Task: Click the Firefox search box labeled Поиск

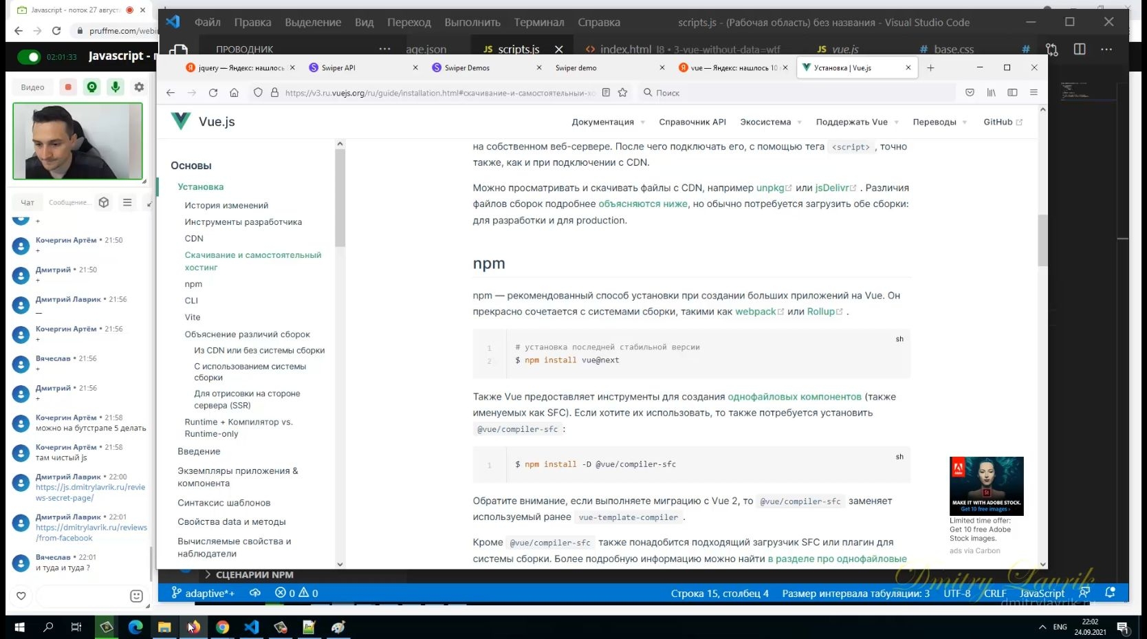Action: pos(796,93)
